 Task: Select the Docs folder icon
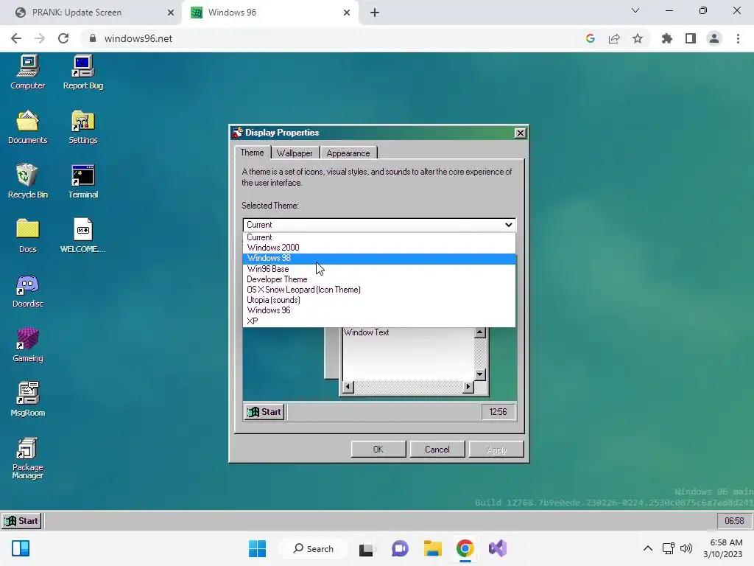click(x=27, y=236)
